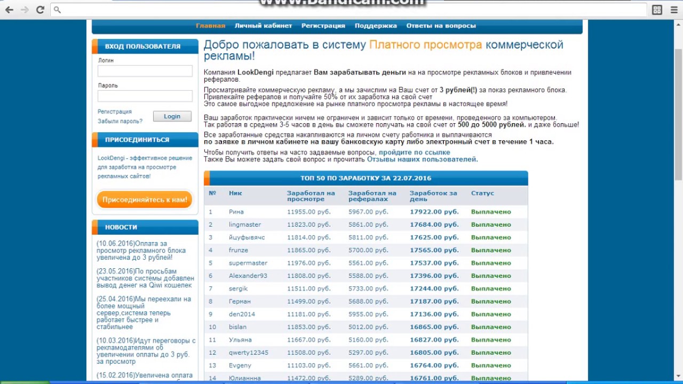Focus the Логин input field
The width and height of the screenshot is (683, 384).
(x=145, y=71)
